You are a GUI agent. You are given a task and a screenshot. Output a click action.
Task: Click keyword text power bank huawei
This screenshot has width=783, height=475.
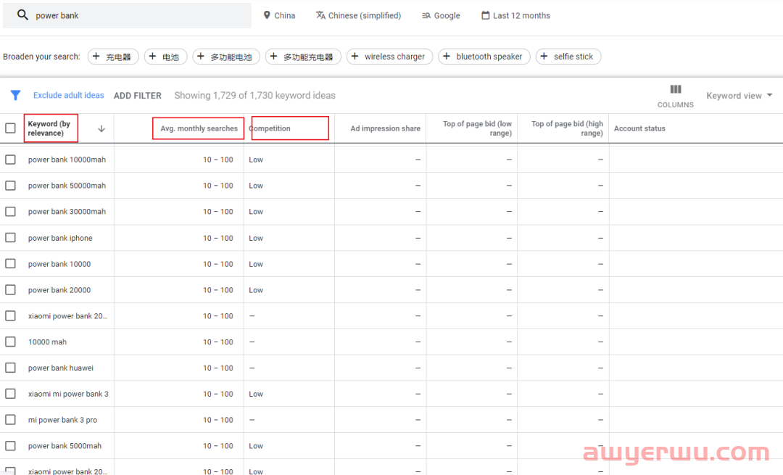coord(60,368)
